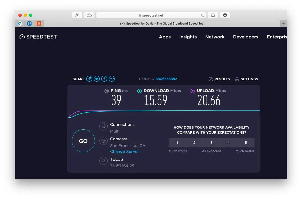Add a new Safari tab
The width and height of the screenshot is (302, 199).
pos(284,23)
